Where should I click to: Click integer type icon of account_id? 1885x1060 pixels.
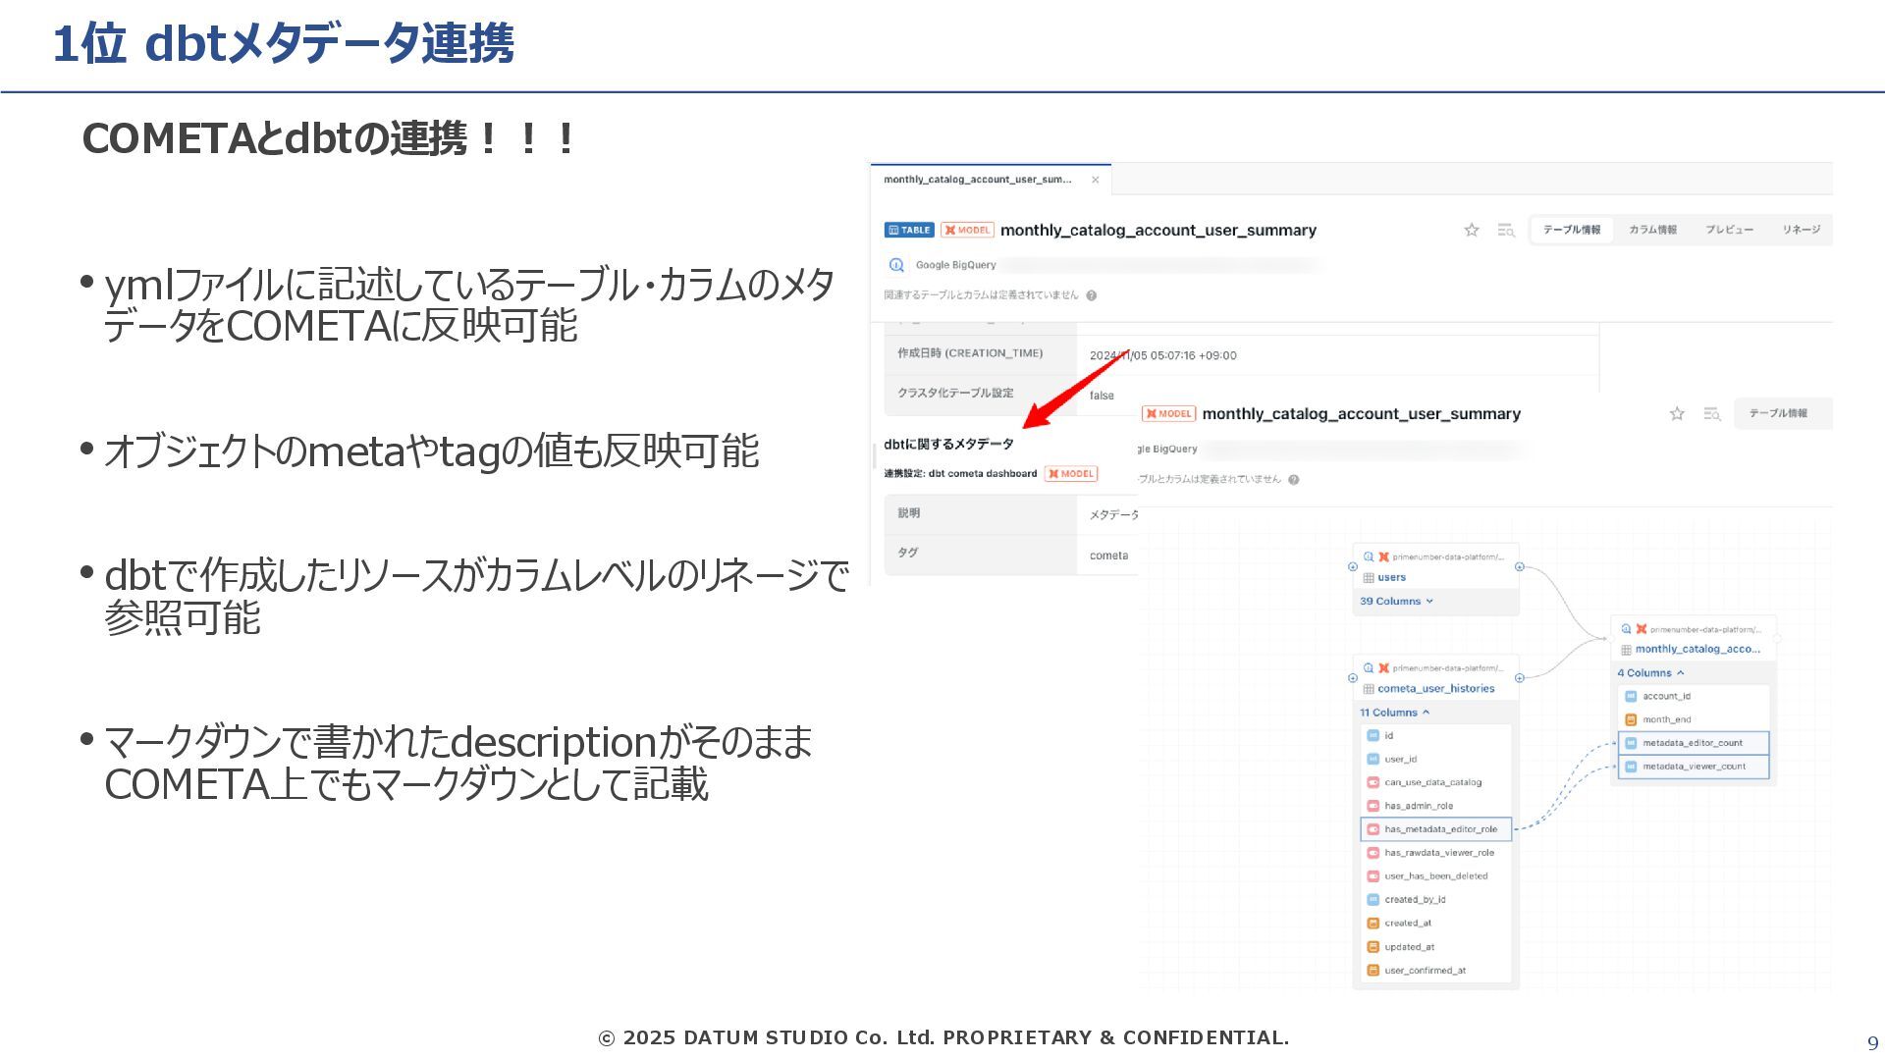point(1631,697)
